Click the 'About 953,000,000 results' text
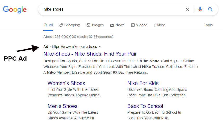 point(78,37)
